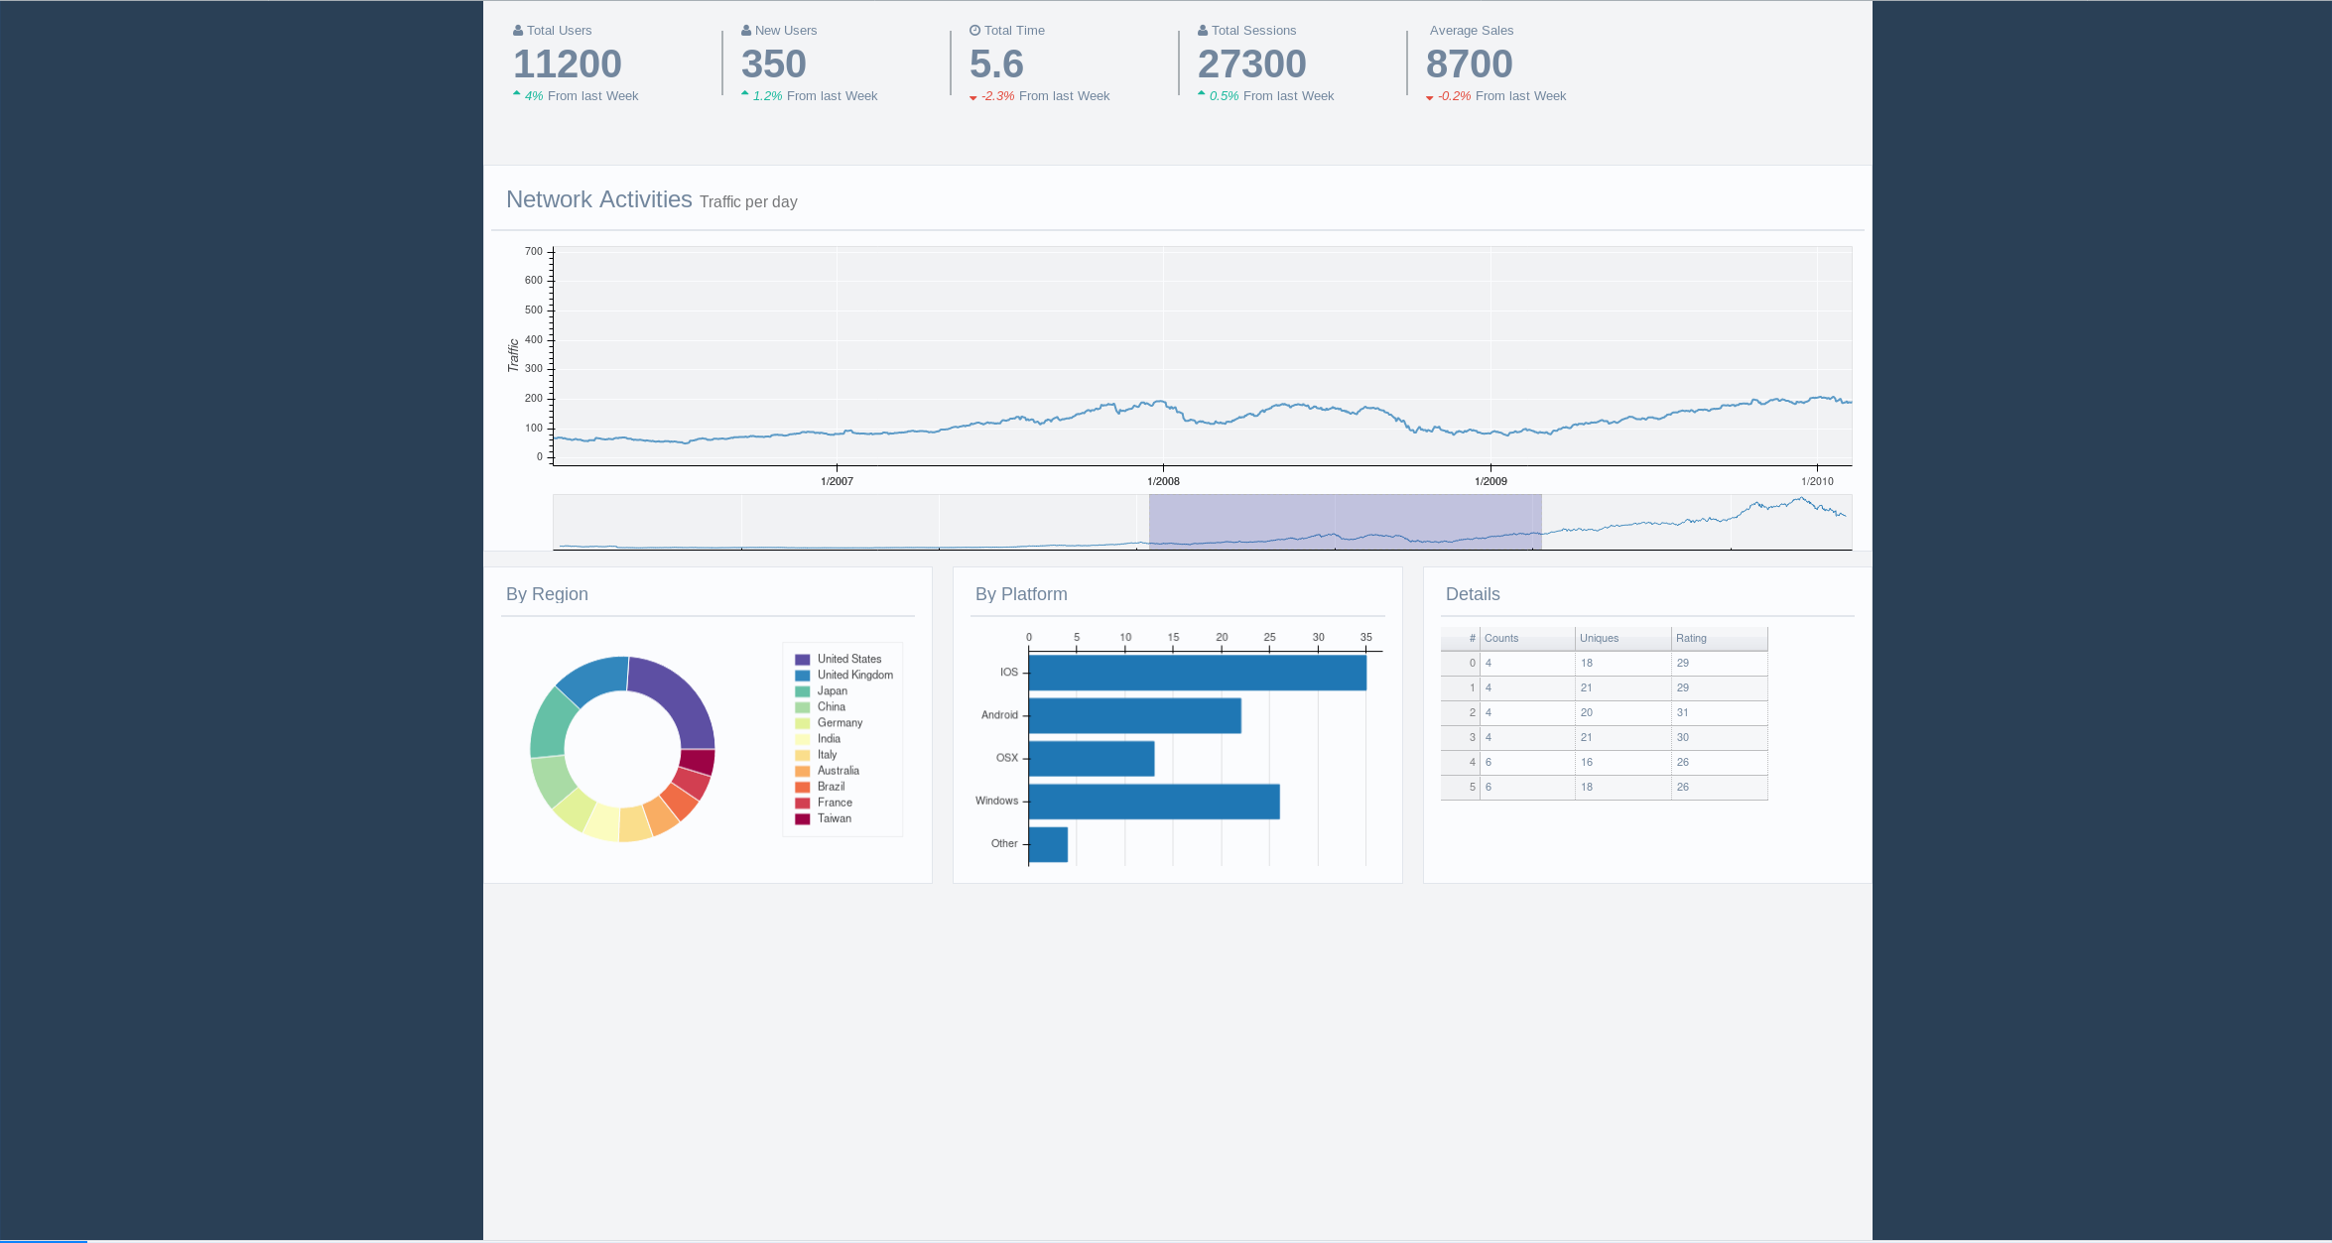Viewport: 2332px width, 1243px height.
Task: Click the red down arrow beside -0.2%
Action: coord(1430,97)
